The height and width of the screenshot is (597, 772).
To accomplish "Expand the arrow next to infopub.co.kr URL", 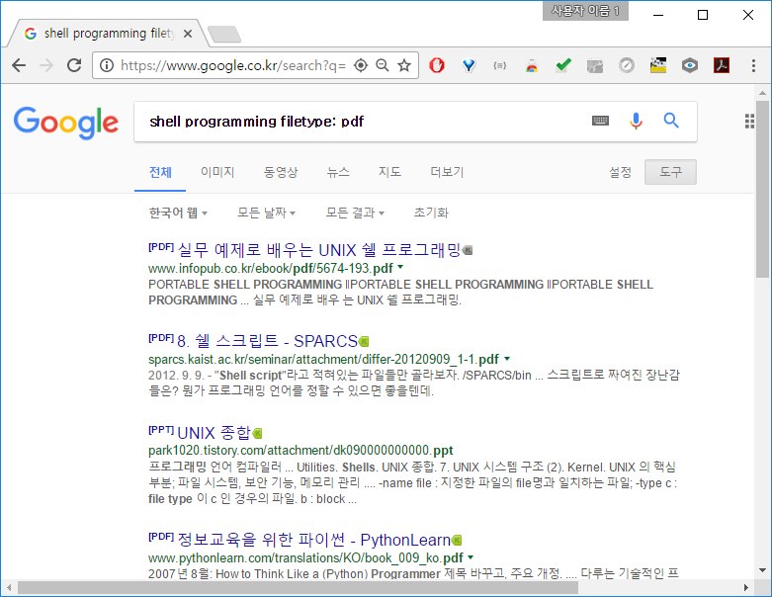I will 400,267.
